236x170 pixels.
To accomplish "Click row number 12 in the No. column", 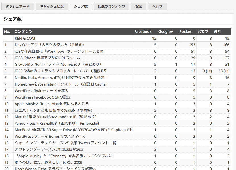I will (6, 117).
